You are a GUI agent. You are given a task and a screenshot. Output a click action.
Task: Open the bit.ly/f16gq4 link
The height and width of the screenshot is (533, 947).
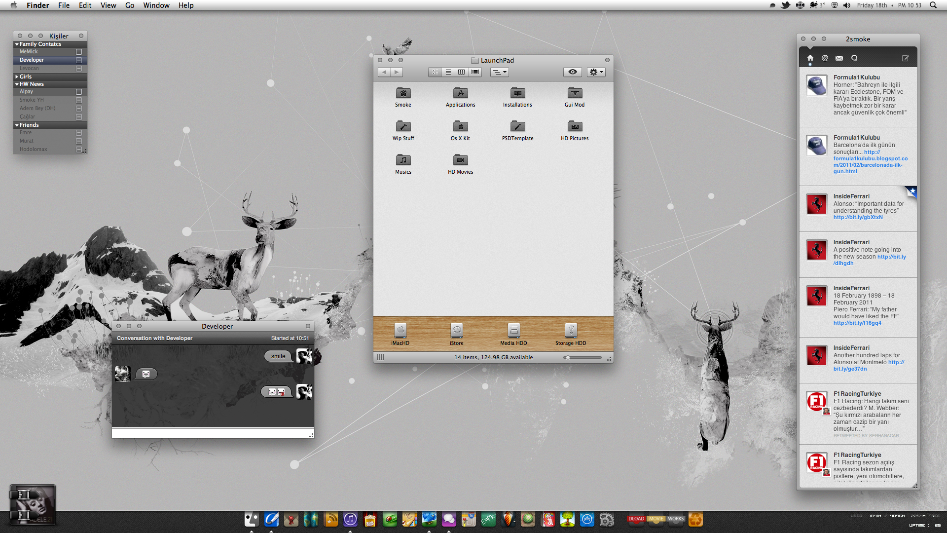[857, 323]
